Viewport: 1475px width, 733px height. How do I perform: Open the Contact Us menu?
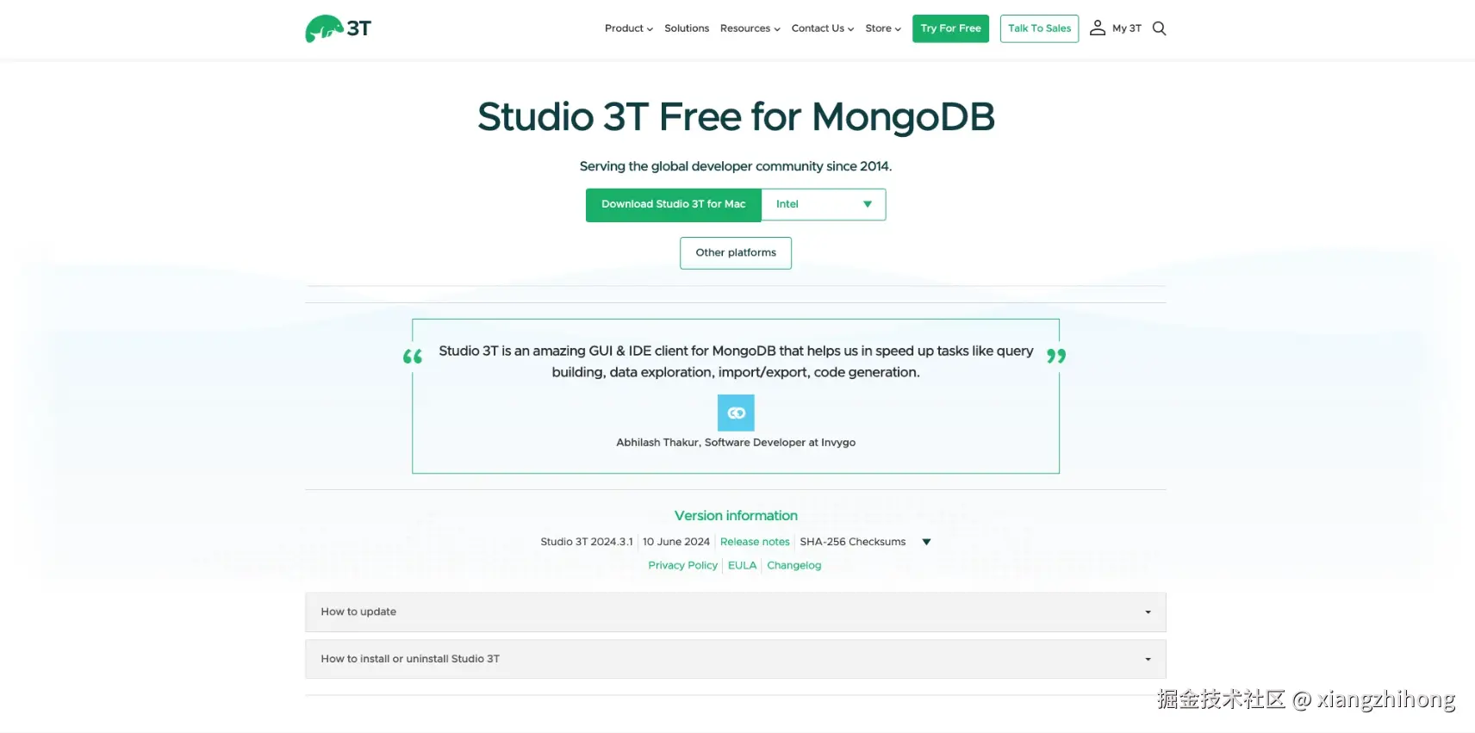tap(823, 28)
